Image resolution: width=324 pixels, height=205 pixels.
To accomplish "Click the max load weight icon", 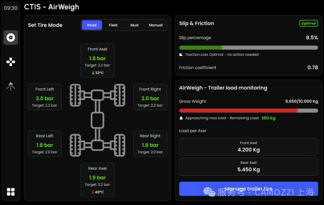I will coord(181,118).
